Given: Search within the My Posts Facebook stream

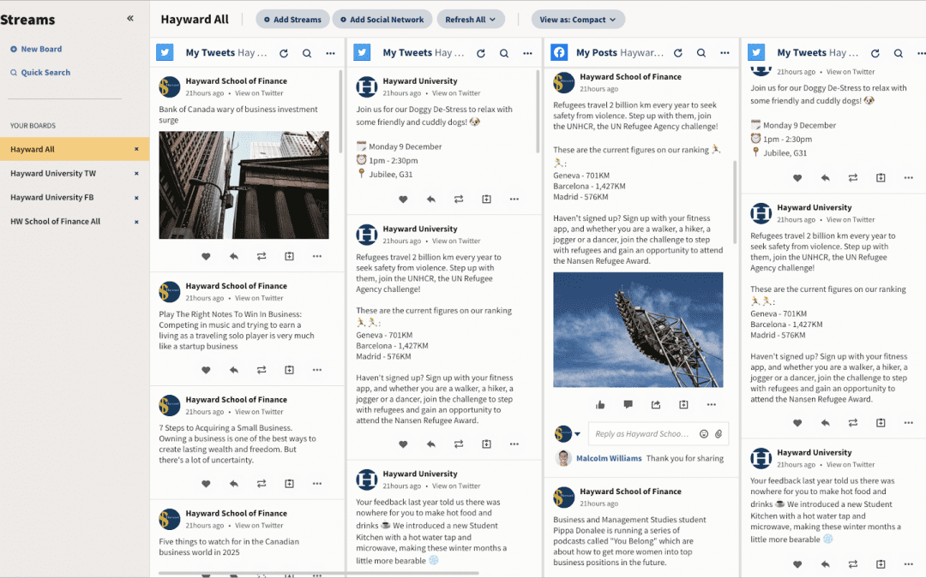Looking at the screenshot, I should (x=701, y=53).
